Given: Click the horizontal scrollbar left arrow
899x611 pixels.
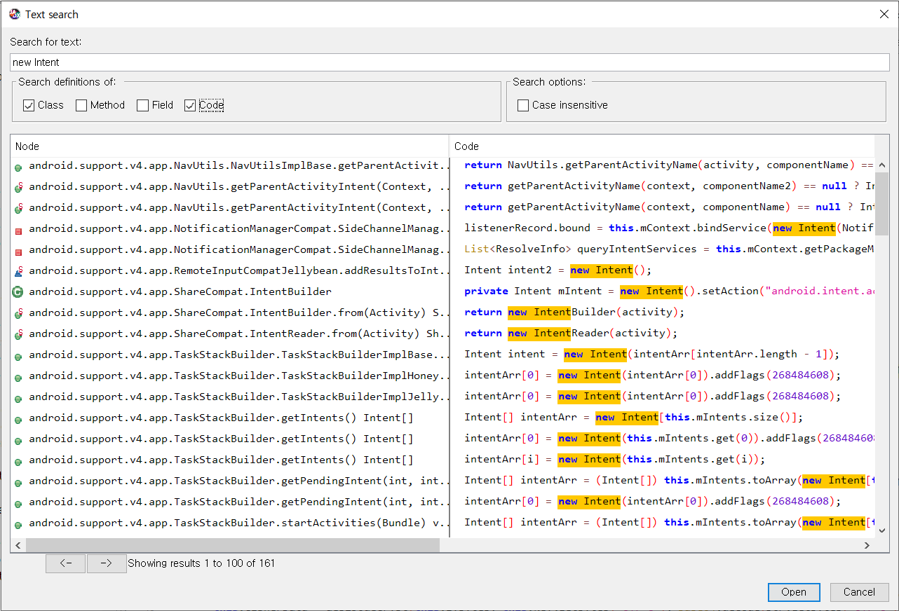Looking at the screenshot, I should coord(18,545).
